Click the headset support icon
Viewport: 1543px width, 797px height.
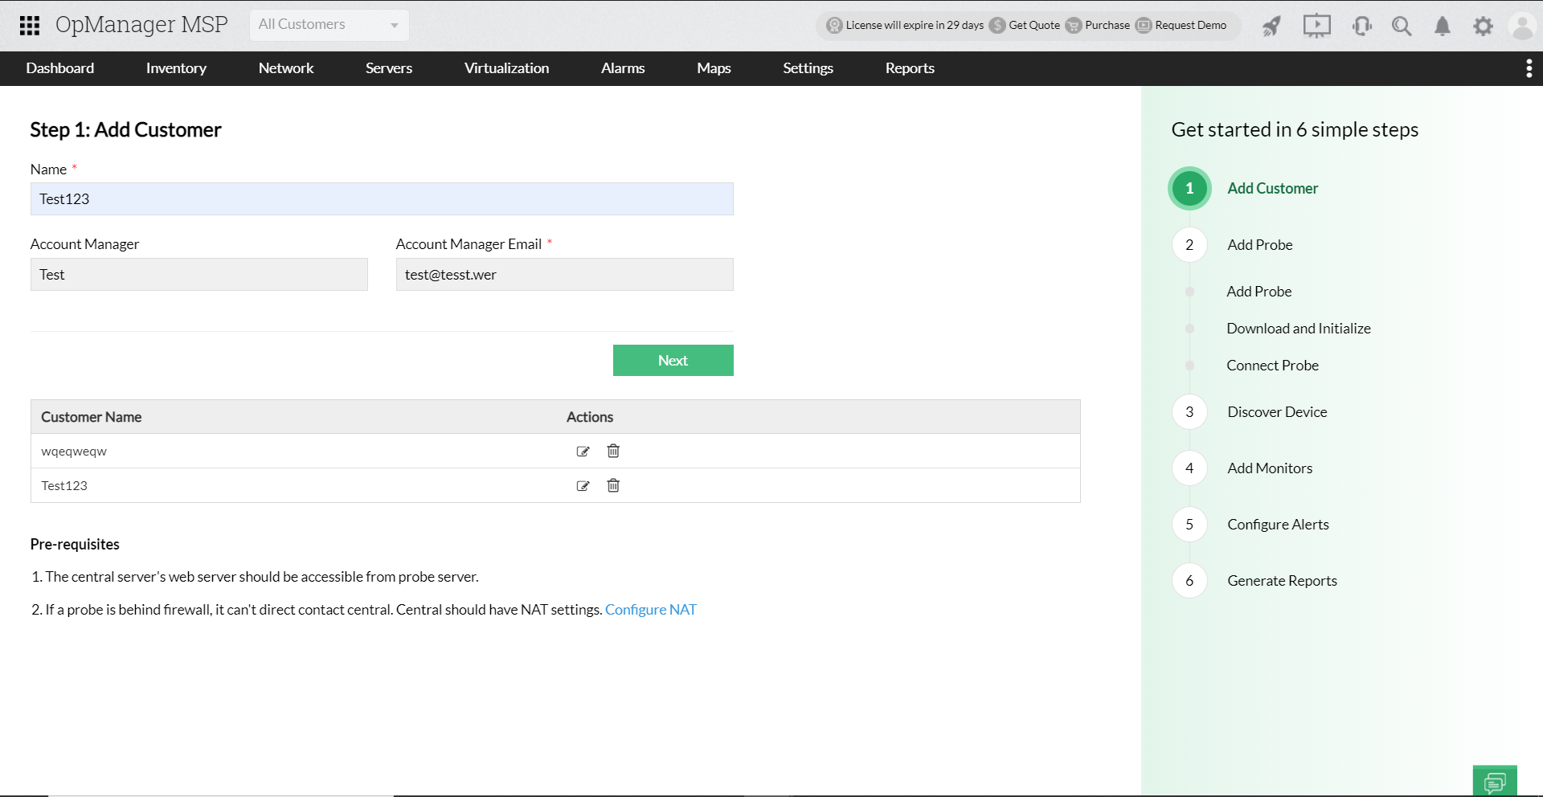(x=1361, y=26)
